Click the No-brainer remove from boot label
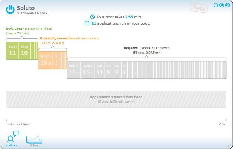The image size is (233, 149). click(29, 28)
